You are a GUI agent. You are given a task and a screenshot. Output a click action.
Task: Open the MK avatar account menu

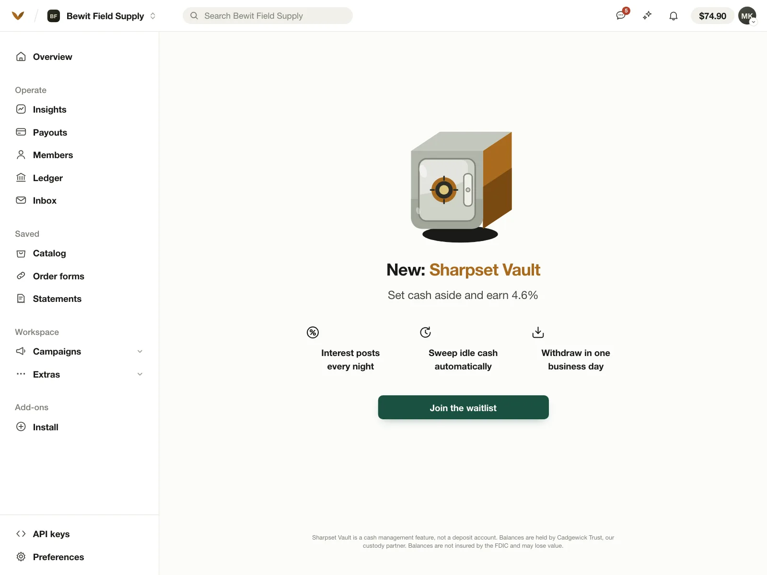click(747, 16)
